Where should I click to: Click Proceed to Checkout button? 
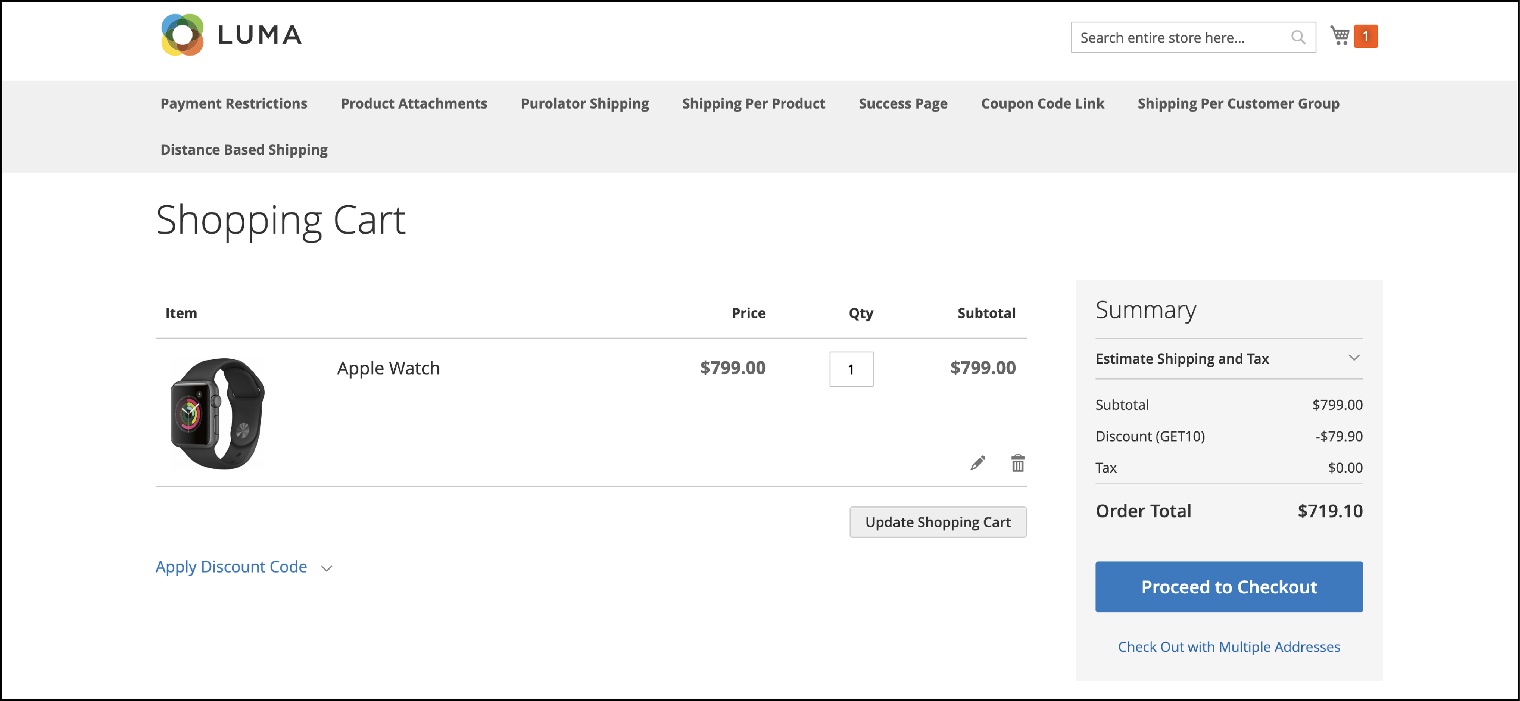(x=1229, y=587)
